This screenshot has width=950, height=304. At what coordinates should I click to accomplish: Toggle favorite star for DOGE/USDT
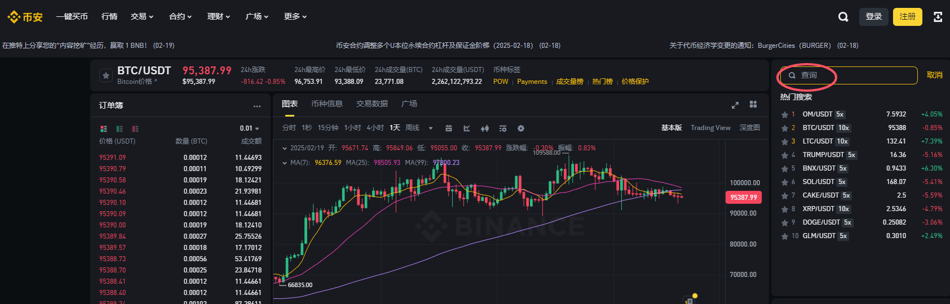pos(784,223)
